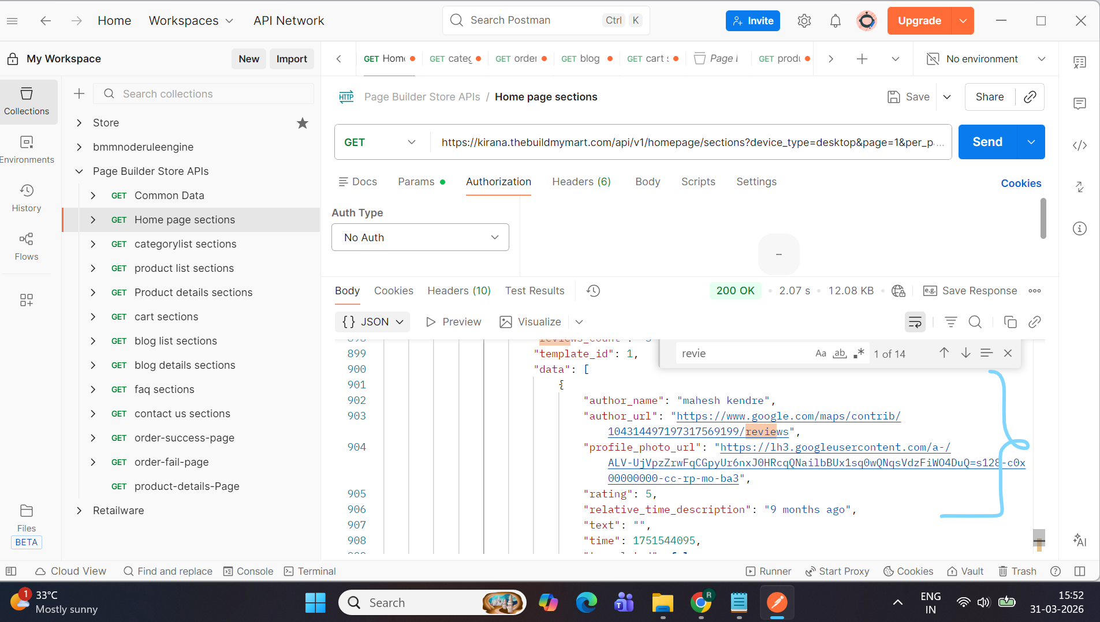Open the Send options dropdown arrow

coord(1031,142)
